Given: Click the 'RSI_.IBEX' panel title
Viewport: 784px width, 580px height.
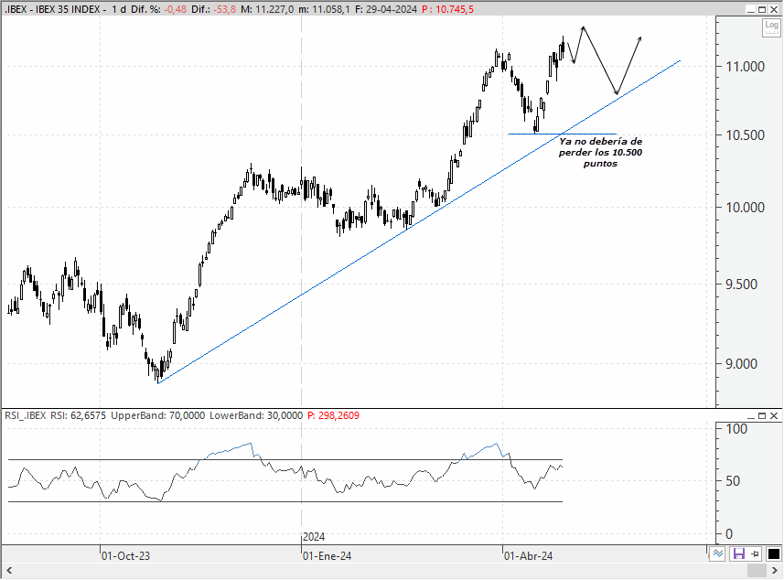Looking at the screenshot, I should click(x=26, y=415).
